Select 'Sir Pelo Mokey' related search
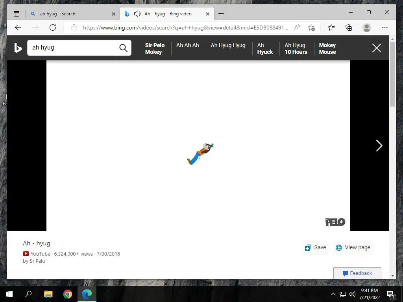This screenshot has height=302, width=403. (x=154, y=48)
